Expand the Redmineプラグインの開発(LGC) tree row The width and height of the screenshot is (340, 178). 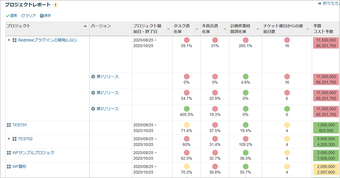(x=8, y=40)
